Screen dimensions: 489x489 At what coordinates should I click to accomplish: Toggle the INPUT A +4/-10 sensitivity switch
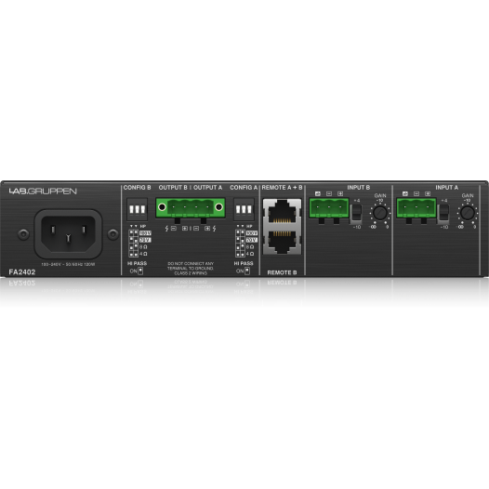[443, 214]
